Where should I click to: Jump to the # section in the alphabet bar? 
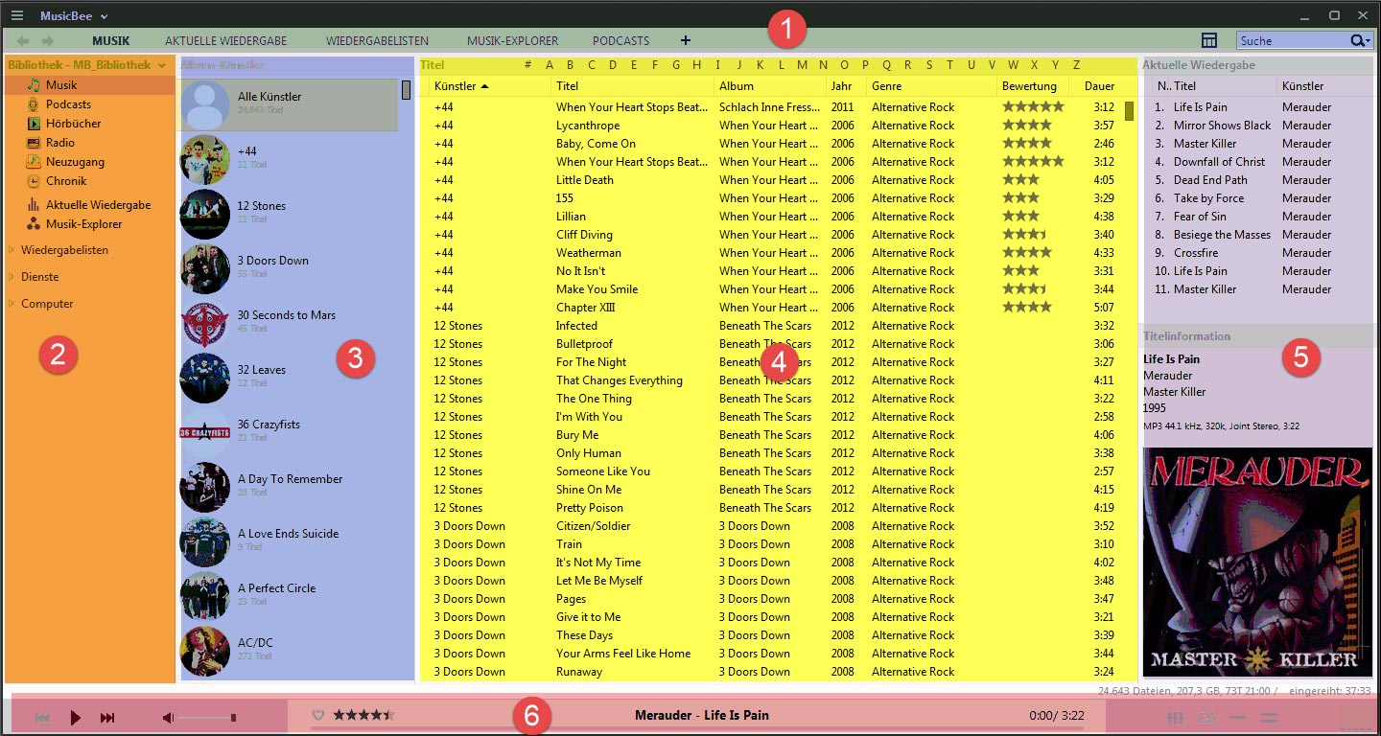[x=527, y=65]
